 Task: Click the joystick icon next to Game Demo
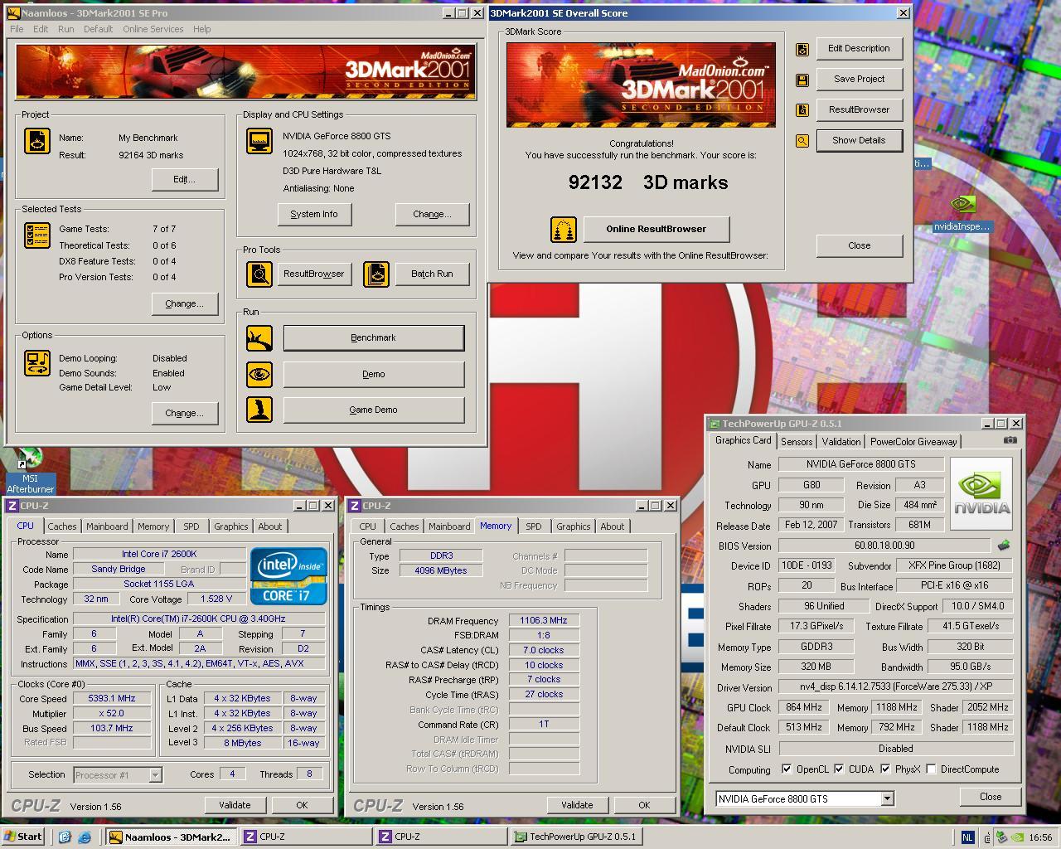(x=259, y=410)
